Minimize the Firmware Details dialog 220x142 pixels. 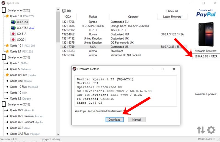[x=151, y=69]
